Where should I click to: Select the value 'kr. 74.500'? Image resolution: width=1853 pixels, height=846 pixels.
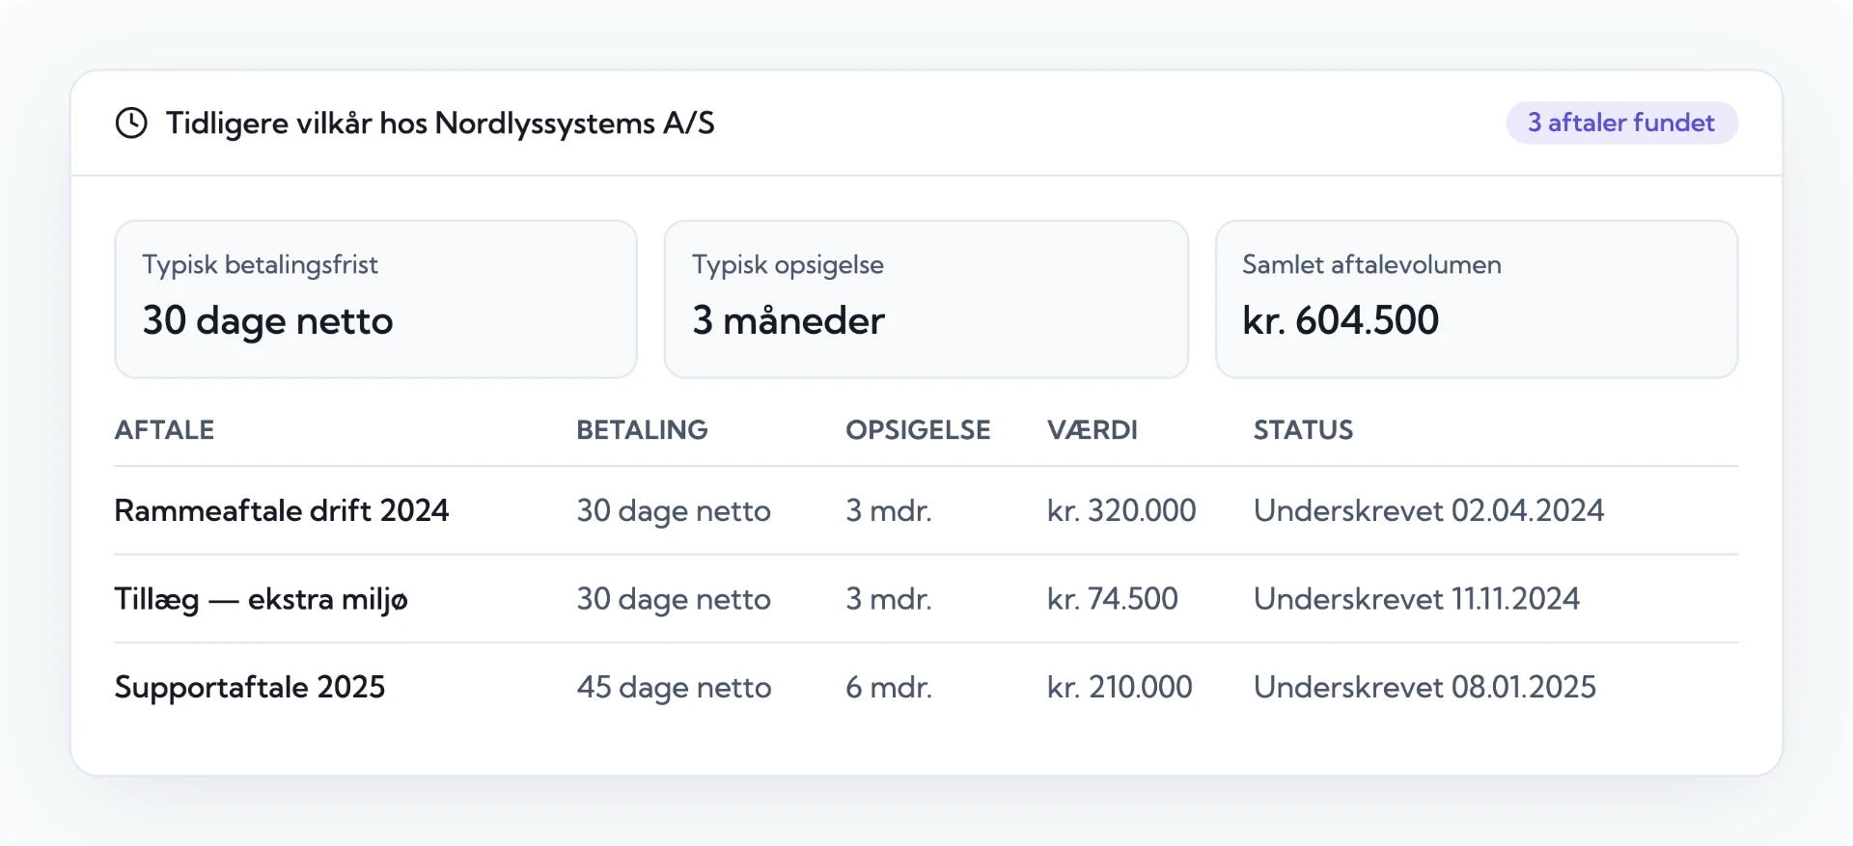click(1113, 599)
